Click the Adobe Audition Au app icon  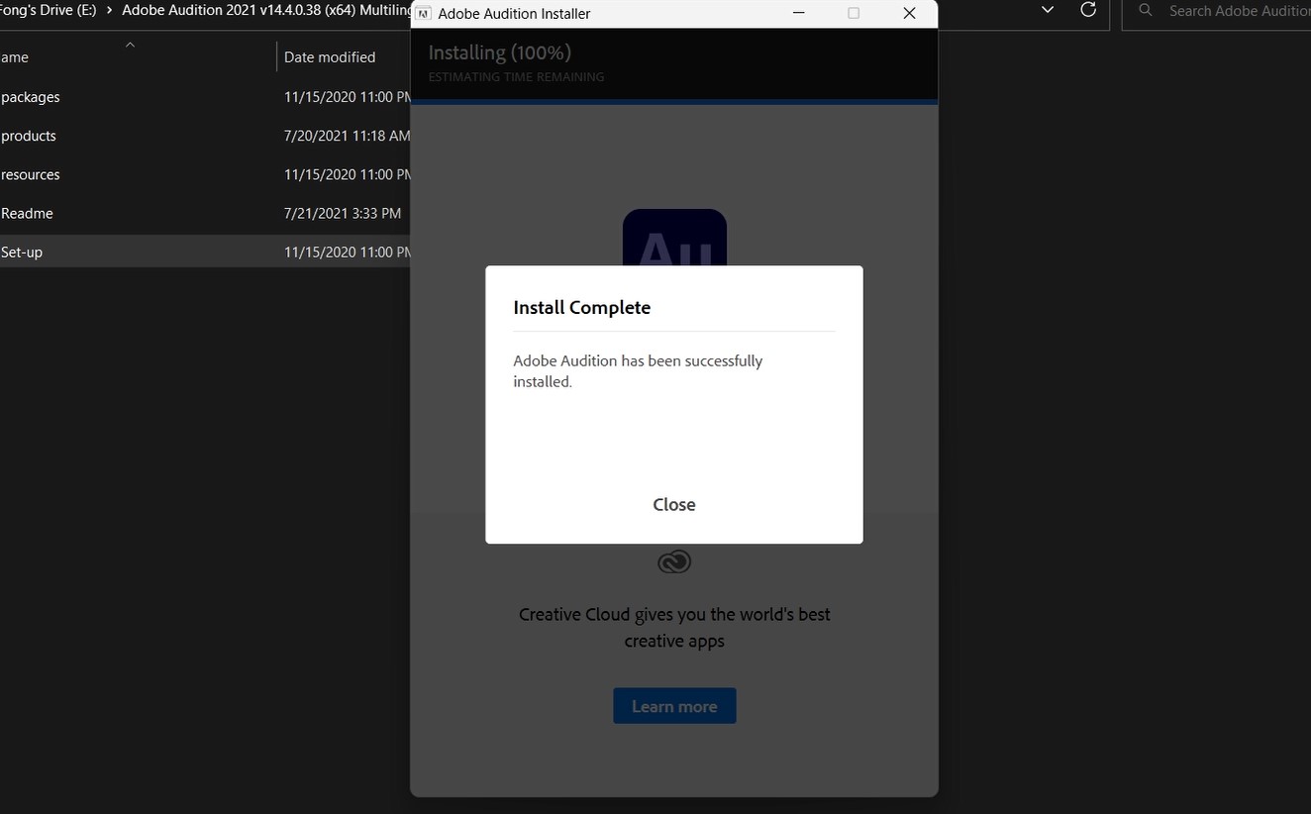674,238
